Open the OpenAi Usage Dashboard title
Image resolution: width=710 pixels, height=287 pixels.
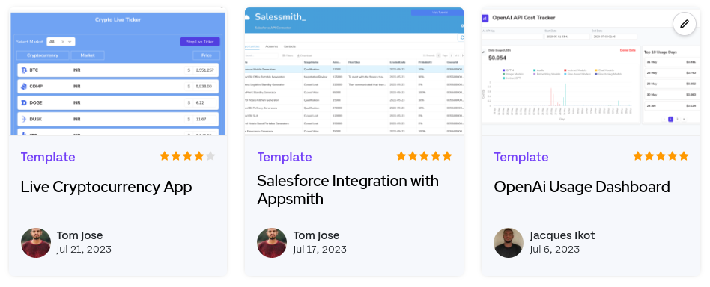pos(582,187)
